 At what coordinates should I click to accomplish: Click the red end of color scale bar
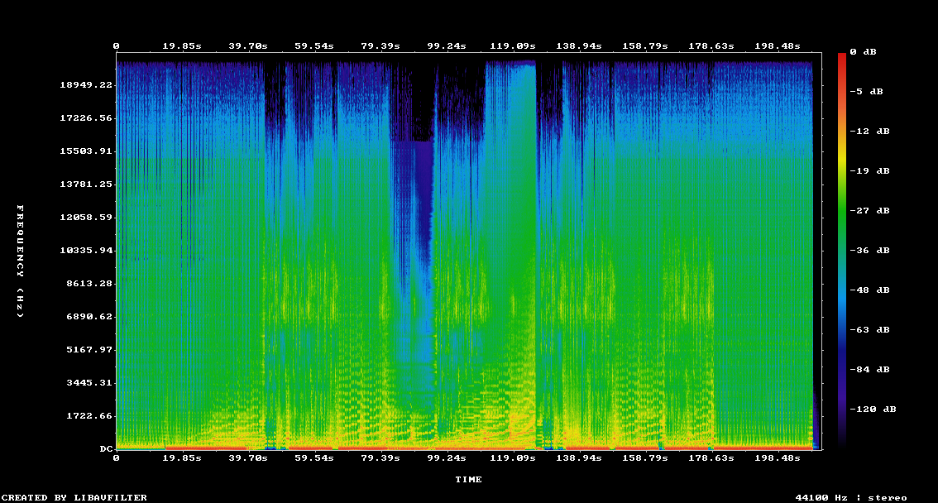pyautogui.click(x=842, y=58)
